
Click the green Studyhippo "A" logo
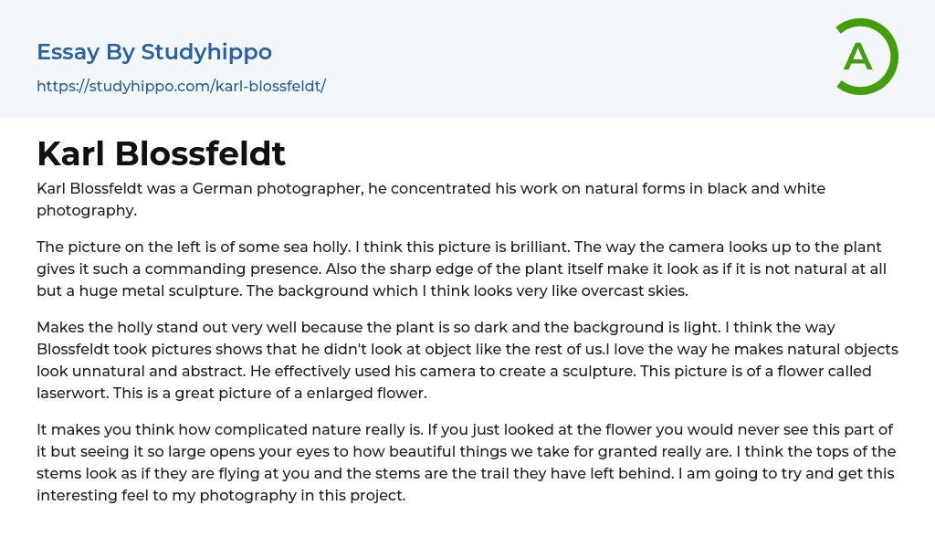866,57
